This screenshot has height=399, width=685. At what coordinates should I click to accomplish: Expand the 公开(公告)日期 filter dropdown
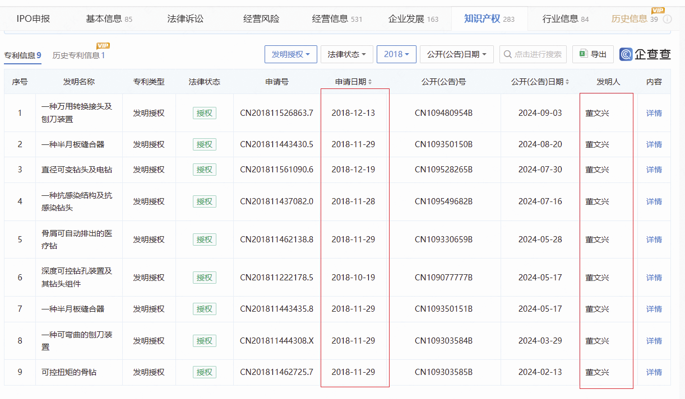pos(457,54)
